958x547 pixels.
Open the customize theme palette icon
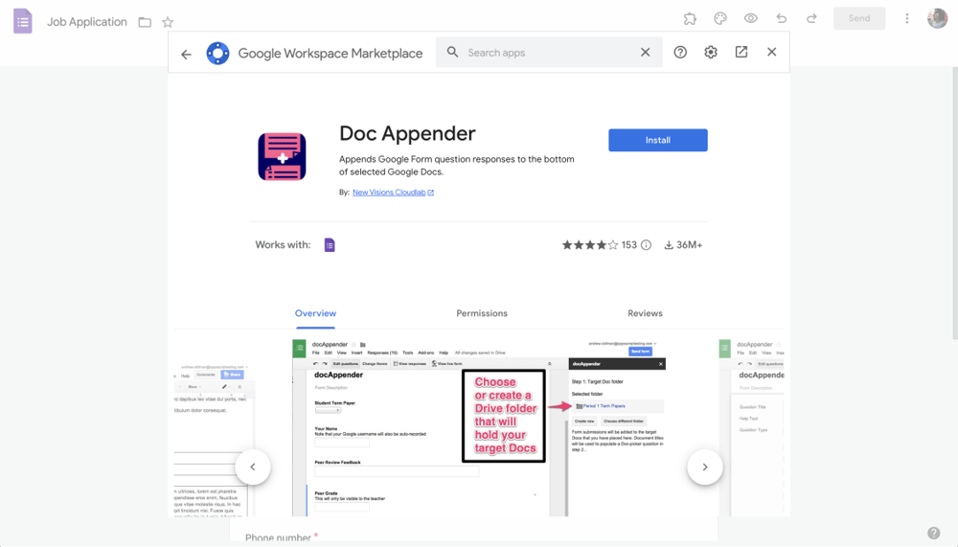pos(720,19)
